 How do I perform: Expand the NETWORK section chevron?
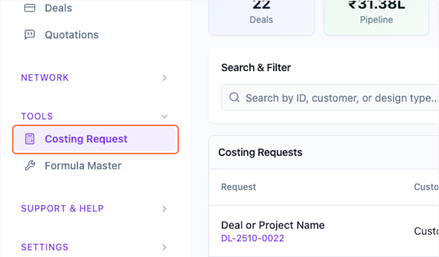(164, 78)
